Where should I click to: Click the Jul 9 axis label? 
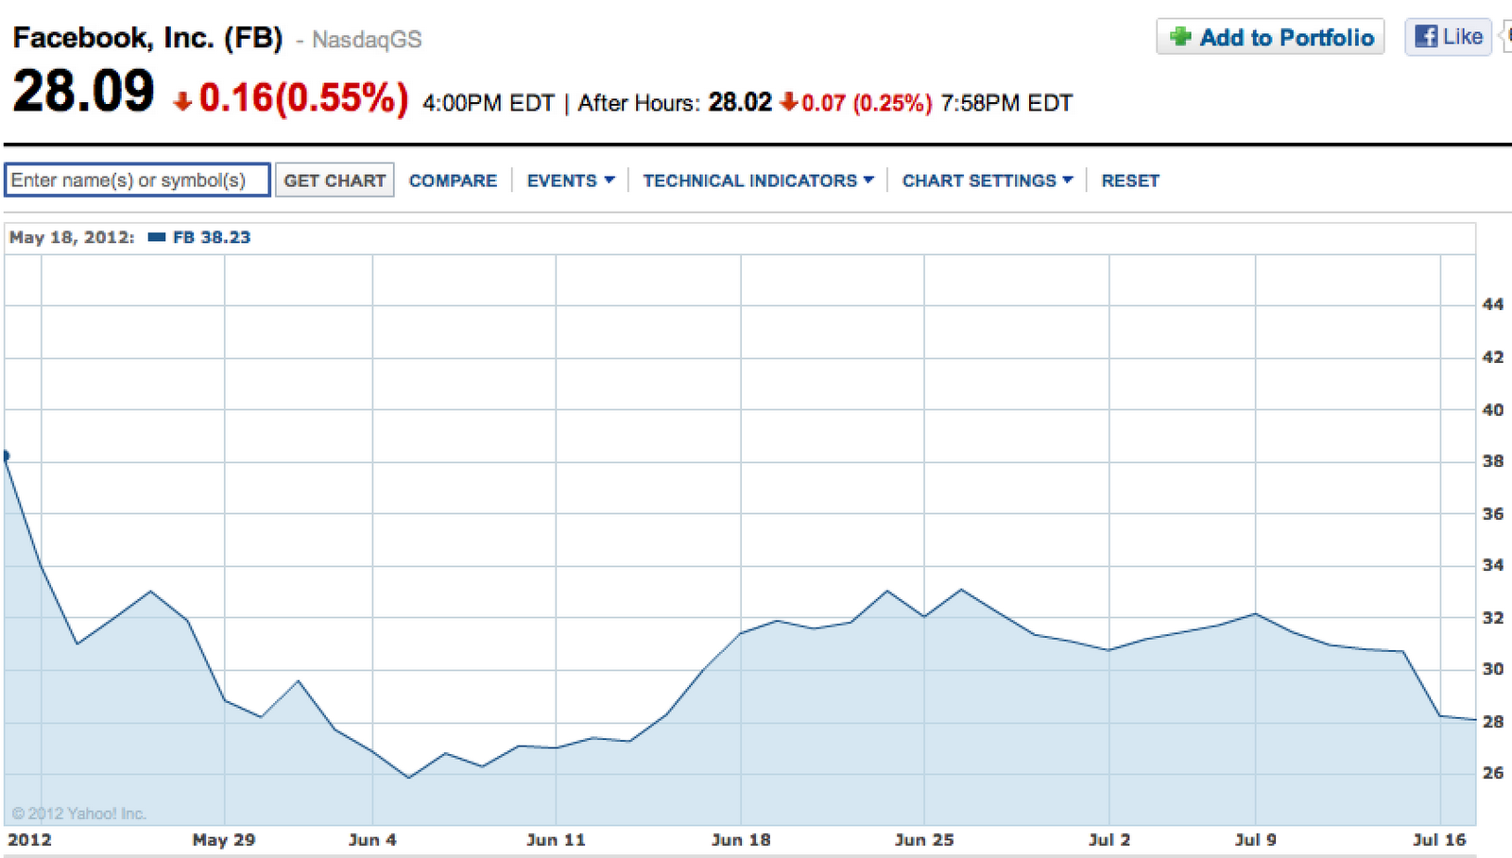click(x=1256, y=839)
